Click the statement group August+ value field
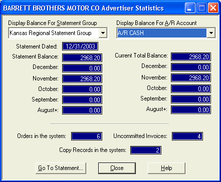 (x=82, y=110)
